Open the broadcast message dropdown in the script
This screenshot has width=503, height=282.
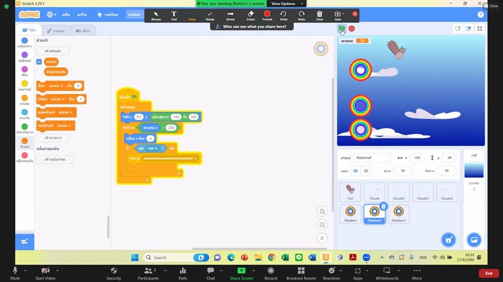pyautogui.click(x=170, y=158)
